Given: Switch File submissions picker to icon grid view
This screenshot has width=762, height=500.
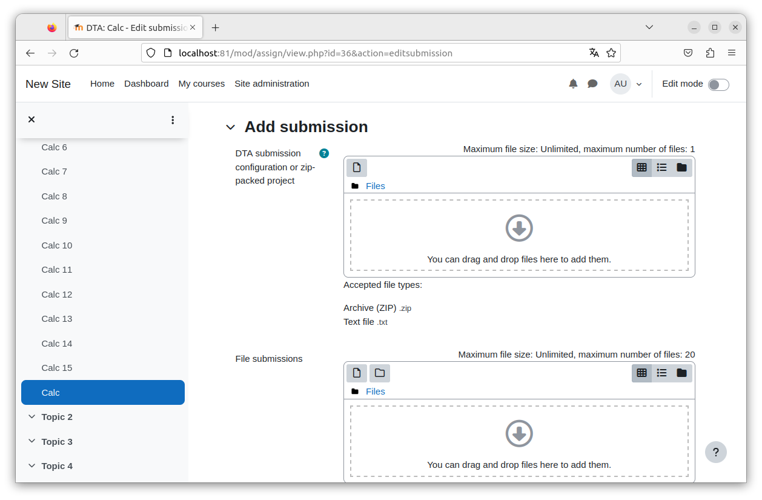Looking at the screenshot, I should 642,373.
